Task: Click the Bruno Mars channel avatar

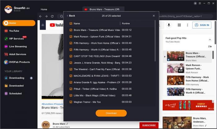Action: (x=46, y=125)
